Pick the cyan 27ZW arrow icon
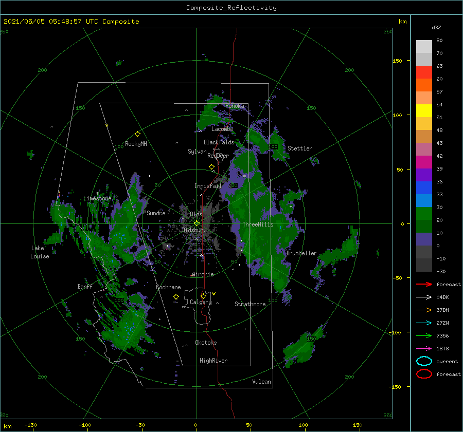The width and height of the screenshot is (463, 432). tap(424, 323)
